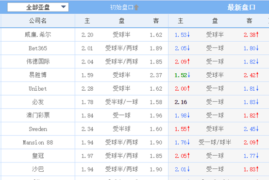
Task: Click the dropdown arrow of 全部亚盘 selector
Action: [64, 7]
